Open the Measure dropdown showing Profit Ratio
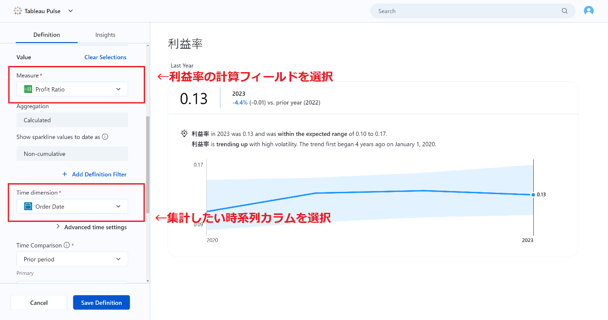The image size is (608, 320). pyautogui.click(x=72, y=89)
